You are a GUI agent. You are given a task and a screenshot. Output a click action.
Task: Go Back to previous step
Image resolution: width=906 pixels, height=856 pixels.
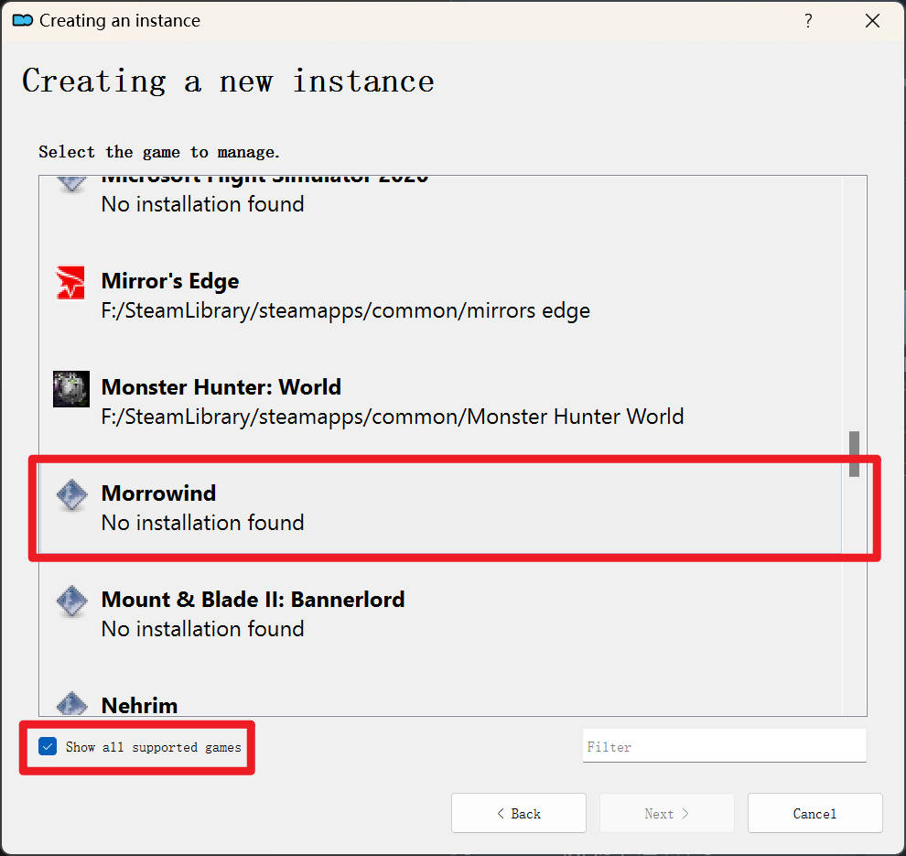pos(519,813)
